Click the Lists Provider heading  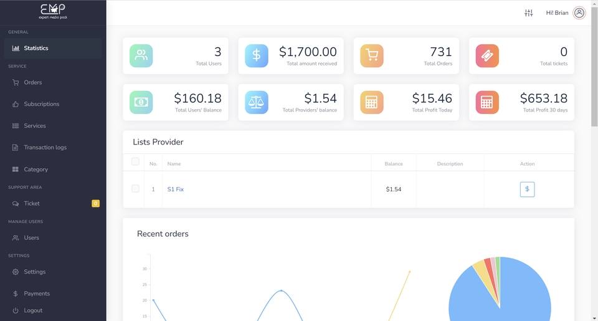point(158,142)
